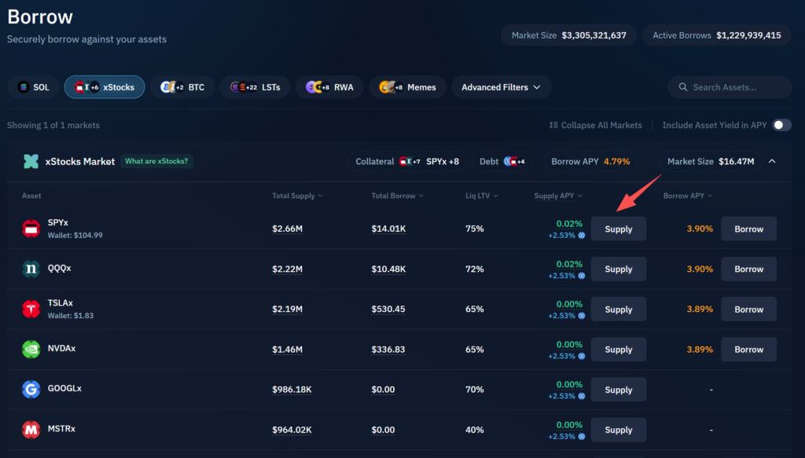Click the GOOGLx Google logo icon
The image size is (805, 458).
click(31, 389)
